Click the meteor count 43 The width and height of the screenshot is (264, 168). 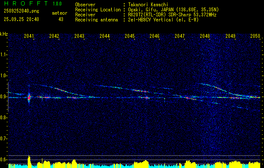tap(61, 19)
